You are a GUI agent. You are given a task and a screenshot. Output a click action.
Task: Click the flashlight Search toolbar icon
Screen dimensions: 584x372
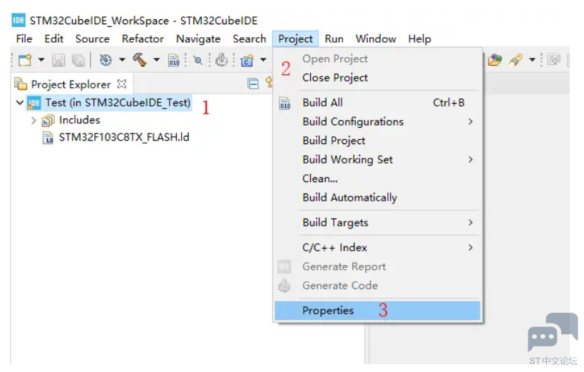(516, 60)
